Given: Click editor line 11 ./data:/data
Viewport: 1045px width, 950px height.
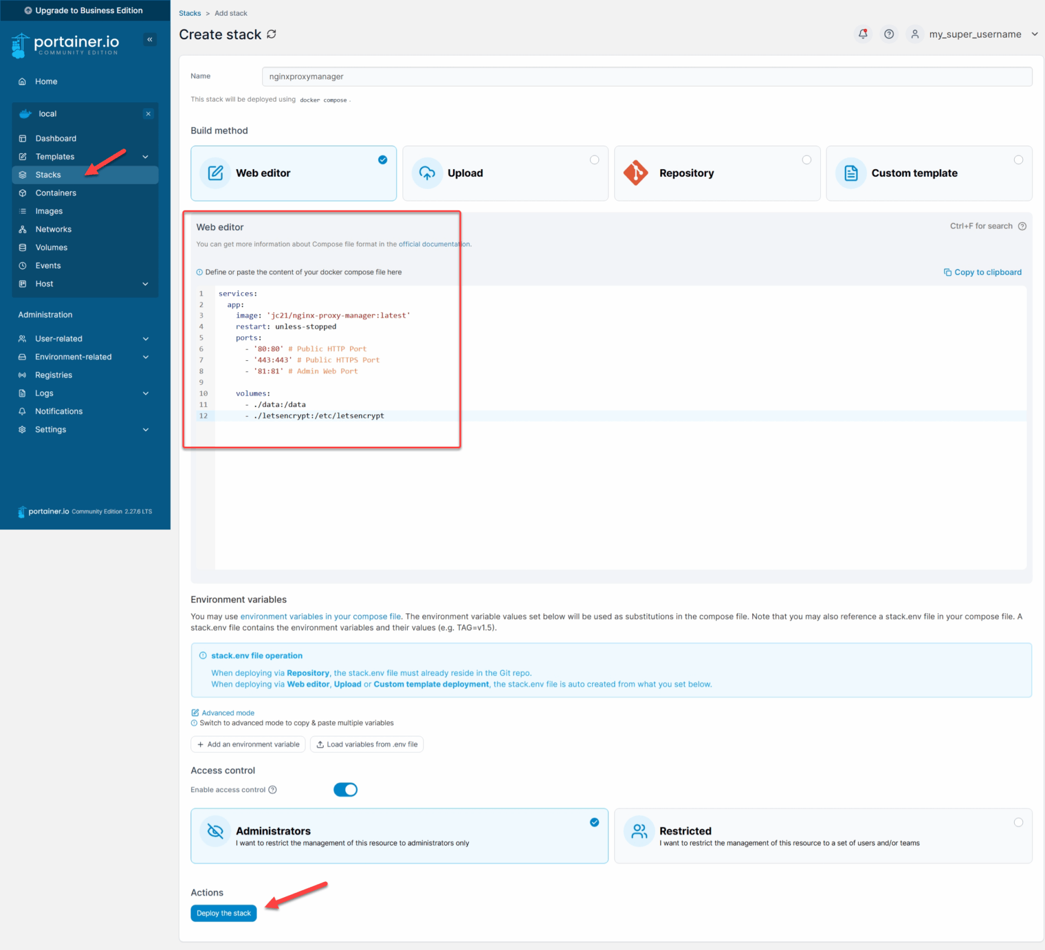Looking at the screenshot, I should point(275,404).
